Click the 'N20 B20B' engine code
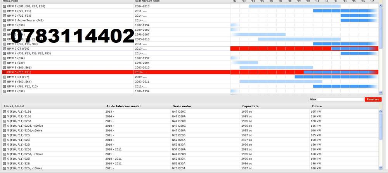 (x=178, y=135)
